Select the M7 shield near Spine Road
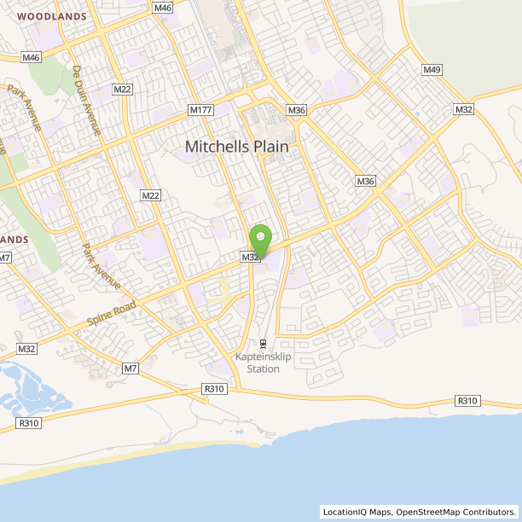 point(130,368)
